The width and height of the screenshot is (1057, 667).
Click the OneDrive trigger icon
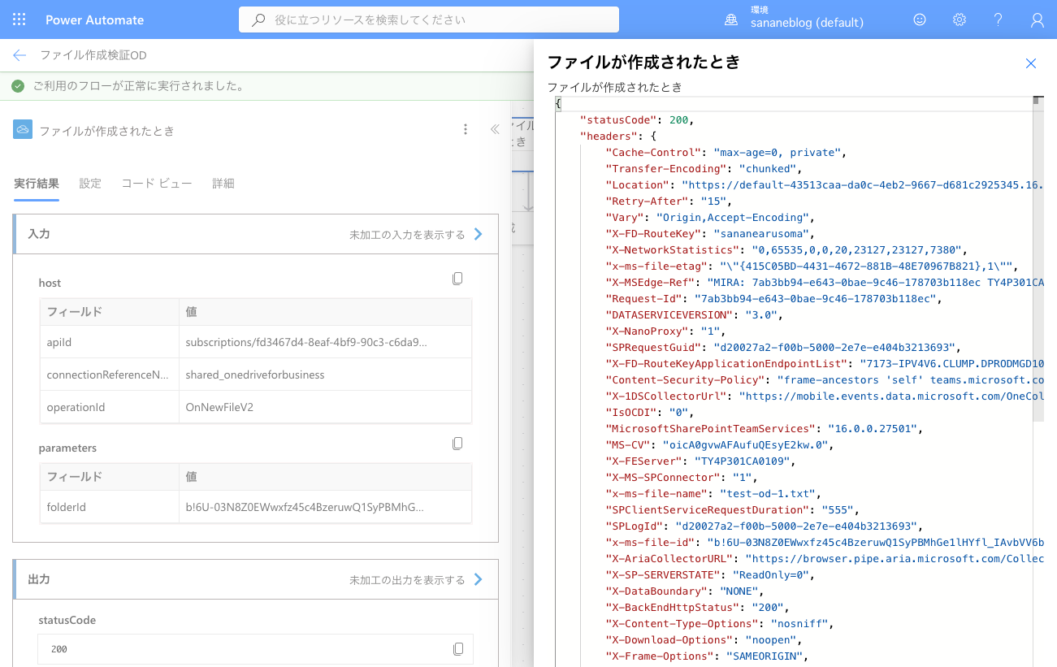[23, 129]
